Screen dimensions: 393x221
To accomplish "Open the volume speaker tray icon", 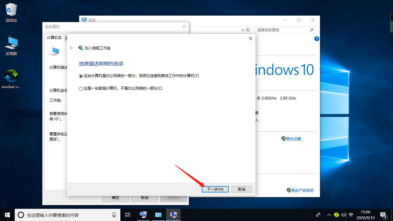I will click(344, 215).
